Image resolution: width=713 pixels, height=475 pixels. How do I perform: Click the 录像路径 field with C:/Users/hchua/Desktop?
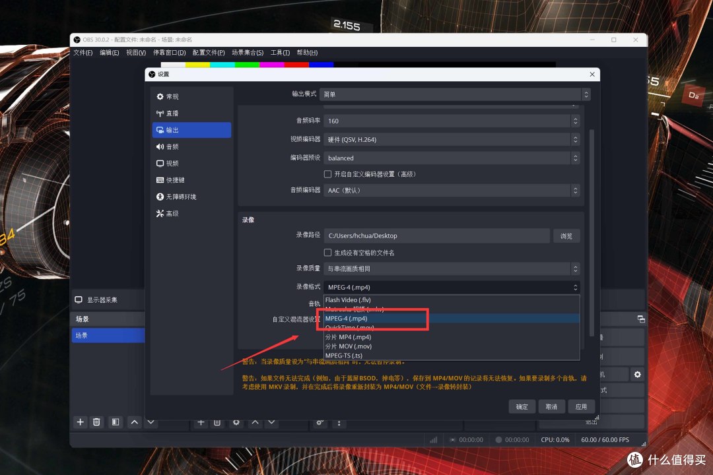point(436,236)
